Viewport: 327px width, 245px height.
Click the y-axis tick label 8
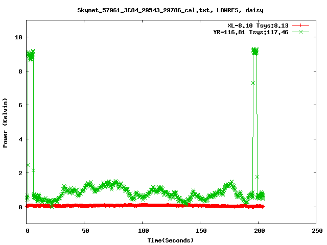20,71
